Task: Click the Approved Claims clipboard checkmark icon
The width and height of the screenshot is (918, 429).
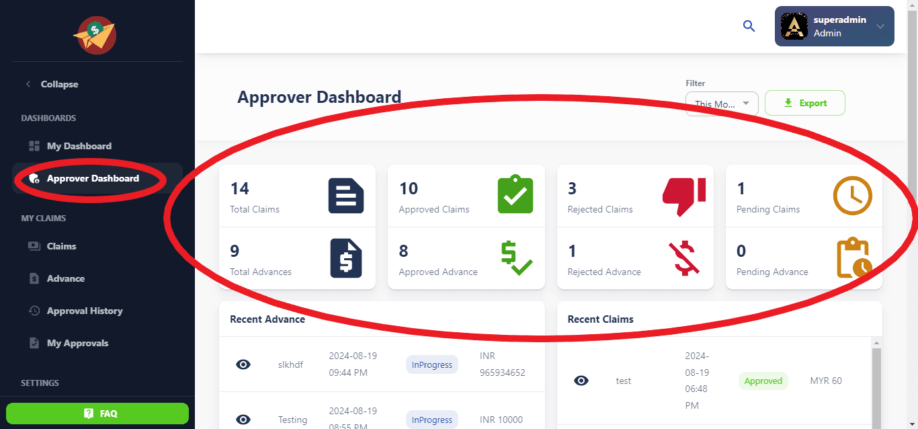Action: pyautogui.click(x=515, y=196)
